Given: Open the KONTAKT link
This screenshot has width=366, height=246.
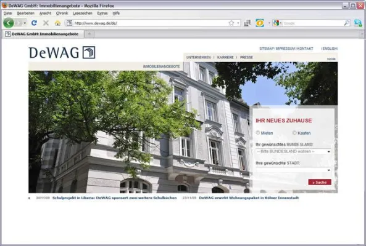Looking at the screenshot, I should (x=305, y=49).
